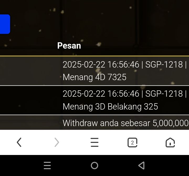The width and height of the screenshot is (189, 176).
Task: Click the Pesan column header
Action: 69,46
